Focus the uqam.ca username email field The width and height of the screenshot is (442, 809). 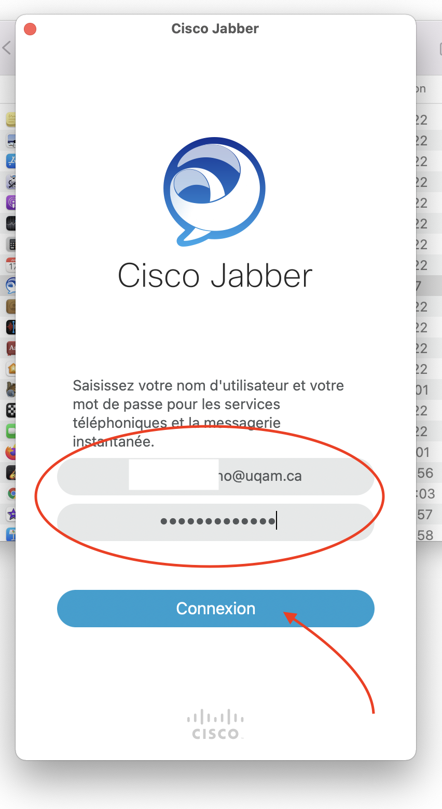coord(215,476)
